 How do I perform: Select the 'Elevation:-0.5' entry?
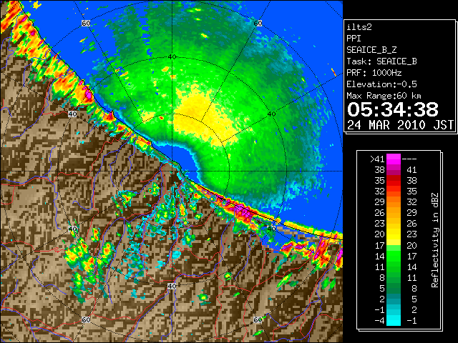[381, 84]
